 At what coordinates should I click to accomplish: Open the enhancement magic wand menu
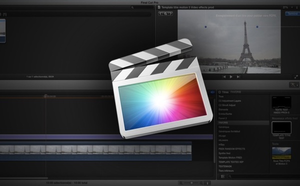click(x=293, y=85)
